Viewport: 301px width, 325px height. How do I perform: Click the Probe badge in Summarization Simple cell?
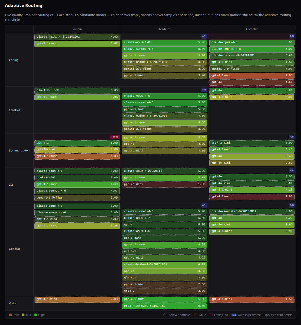pyautogui.click(x=115, y=137)
